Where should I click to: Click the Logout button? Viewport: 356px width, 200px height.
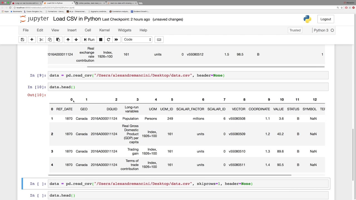326,19
